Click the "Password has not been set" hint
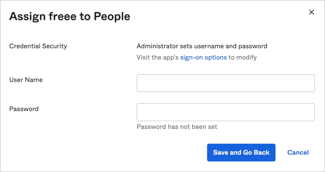The image size is (325, 172). point(177,127)
